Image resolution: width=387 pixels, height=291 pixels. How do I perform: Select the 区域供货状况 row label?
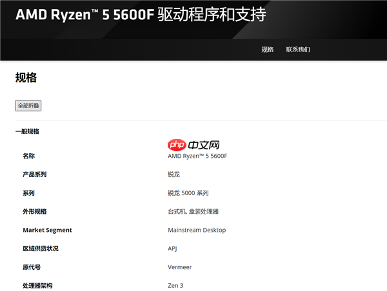coord(41,249)
